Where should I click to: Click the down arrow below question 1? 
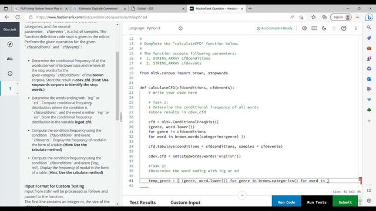click(17, 93)
